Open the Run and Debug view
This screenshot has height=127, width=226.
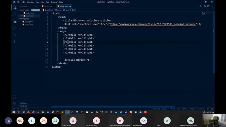coord(14,28)
